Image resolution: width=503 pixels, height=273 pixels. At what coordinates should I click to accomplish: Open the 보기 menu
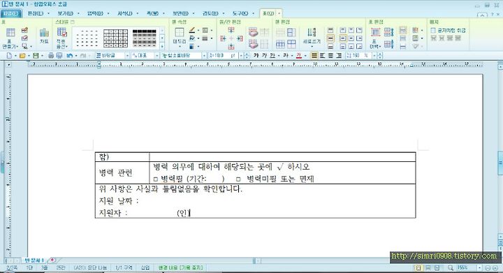point(66,13)
